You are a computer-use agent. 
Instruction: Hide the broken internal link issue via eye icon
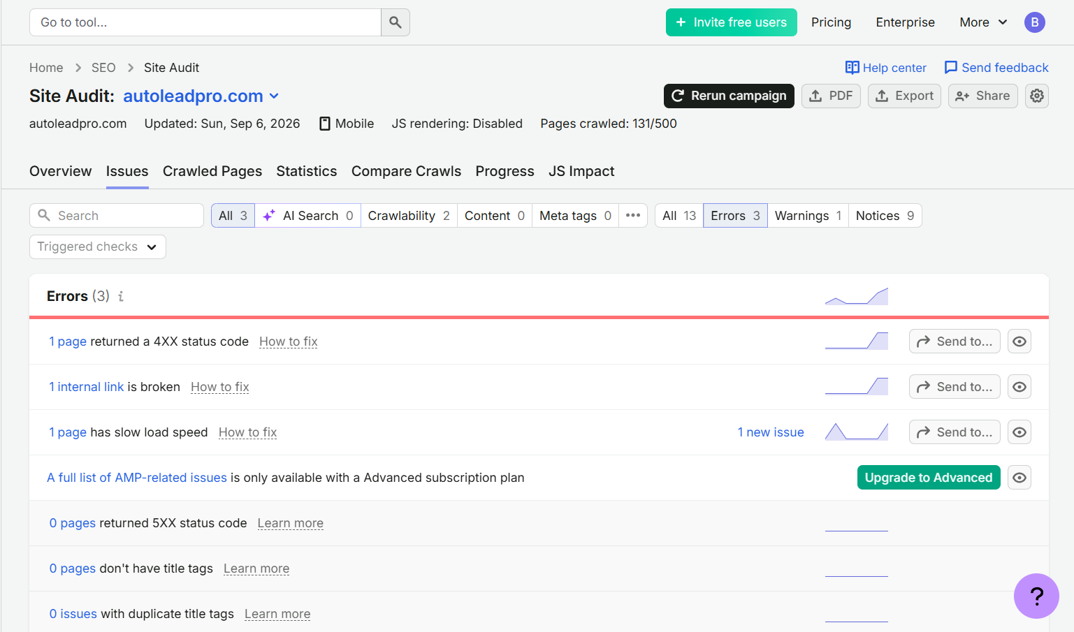coord(1019,387)
